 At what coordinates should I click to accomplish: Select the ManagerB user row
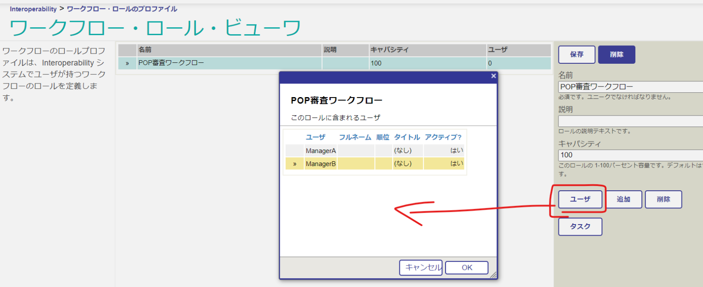point(321,164)
